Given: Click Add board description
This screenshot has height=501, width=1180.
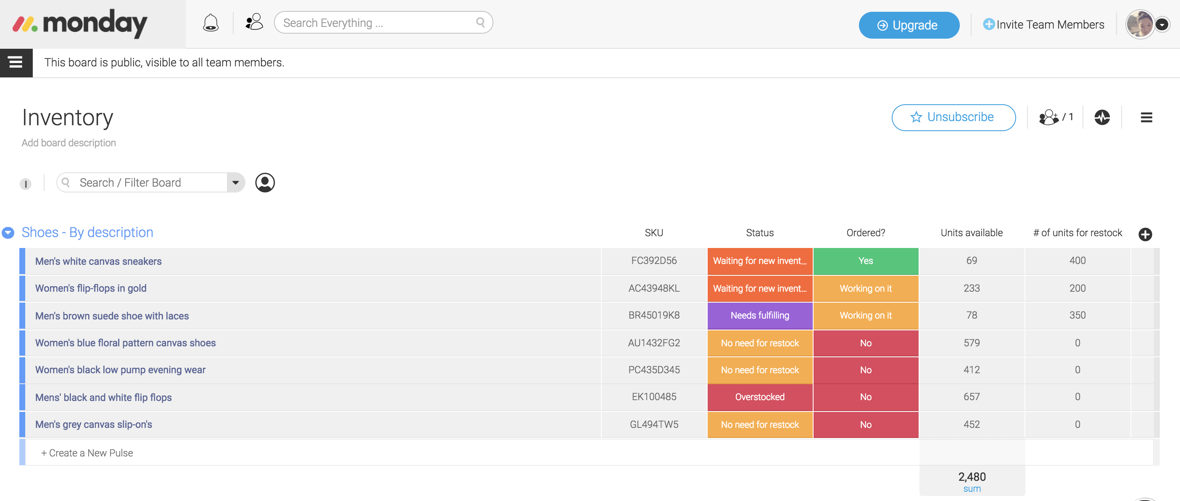Looking at the screenshot, I should [69, 143].
